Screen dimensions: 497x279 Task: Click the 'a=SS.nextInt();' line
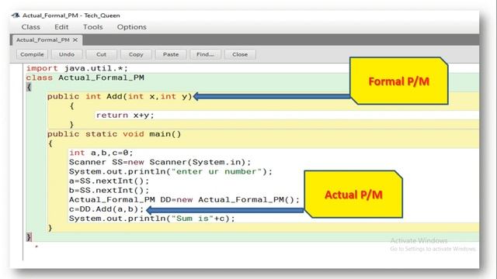(109, 181)
